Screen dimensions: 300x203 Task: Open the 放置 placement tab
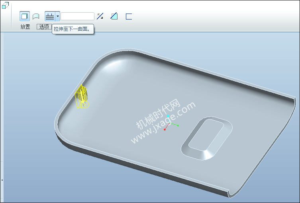pyautogui.click(x=25, y=27)
